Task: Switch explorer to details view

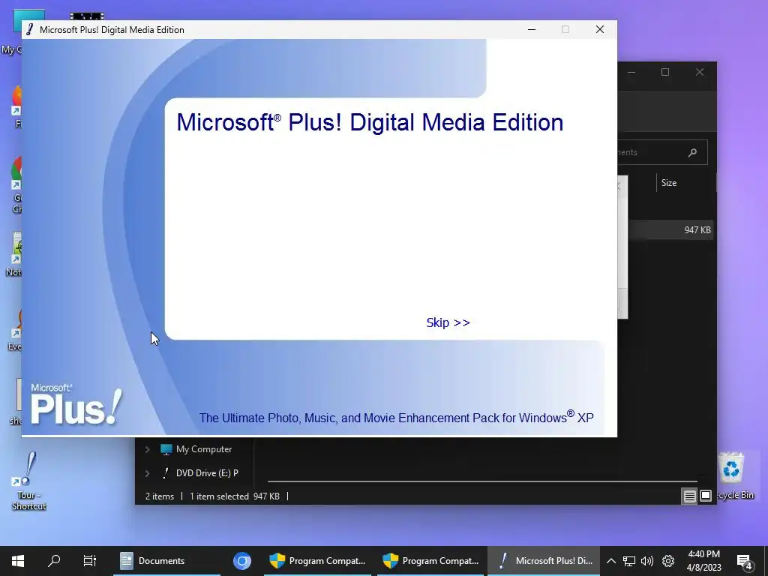Action: [689, 496]
